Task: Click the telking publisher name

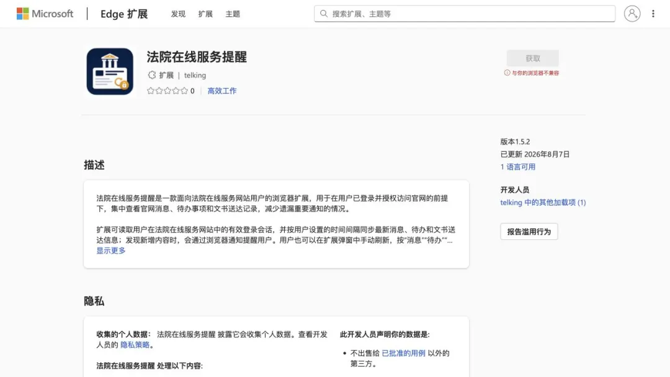Action: click(195, 75)
